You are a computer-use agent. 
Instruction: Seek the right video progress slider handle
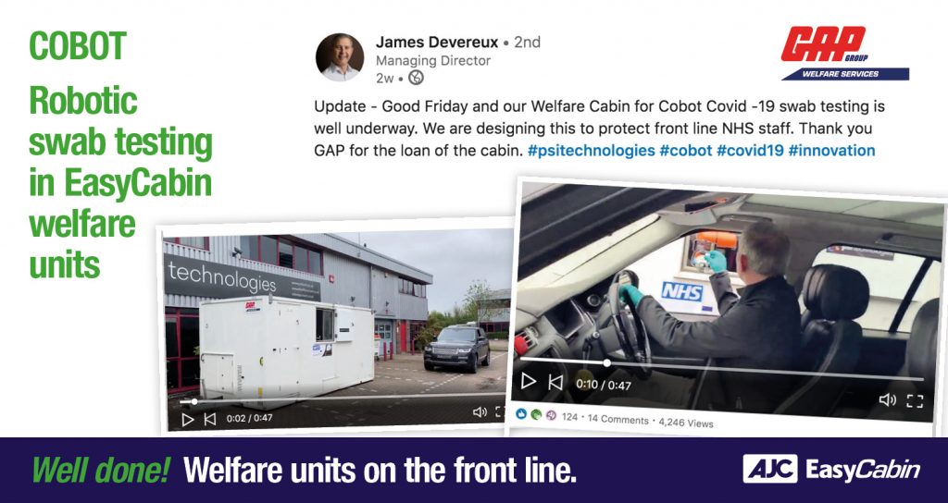point(606,362)
